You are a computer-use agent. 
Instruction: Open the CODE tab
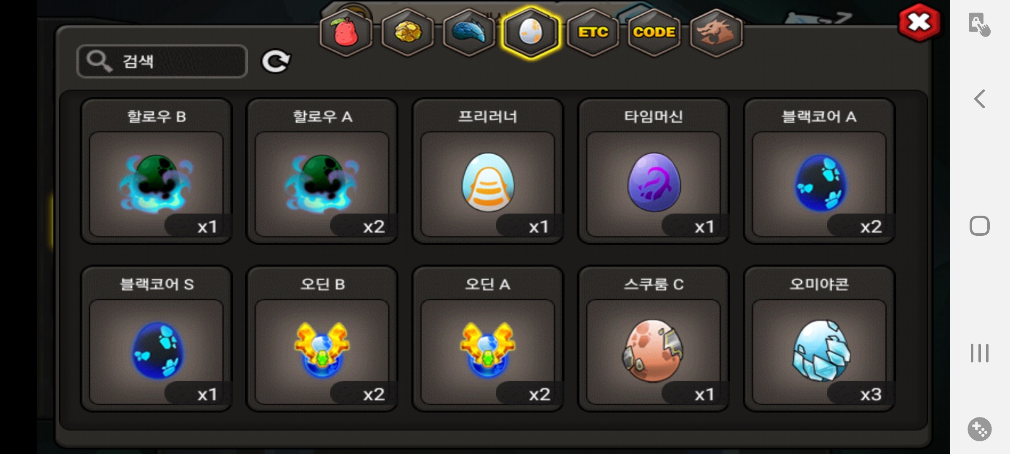click(654, 32)
